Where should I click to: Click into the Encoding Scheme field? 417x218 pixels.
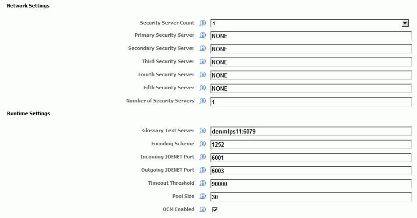[x=311, y=144]
